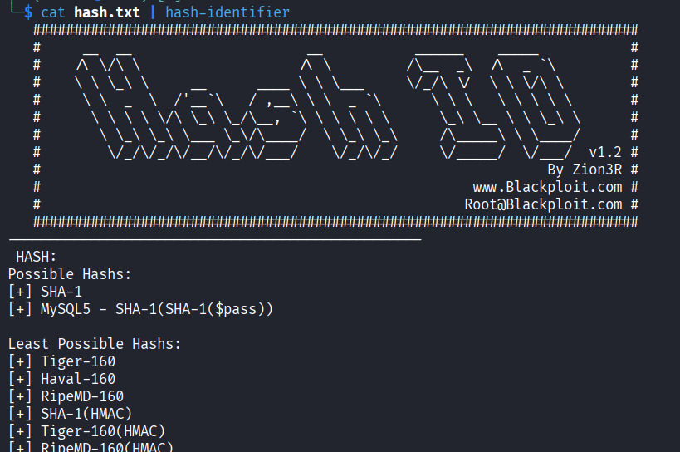Screen dimensions: 680x452
Task: Select the Tiger-160(HMAC) result line
Action: [x=102, y=431]
